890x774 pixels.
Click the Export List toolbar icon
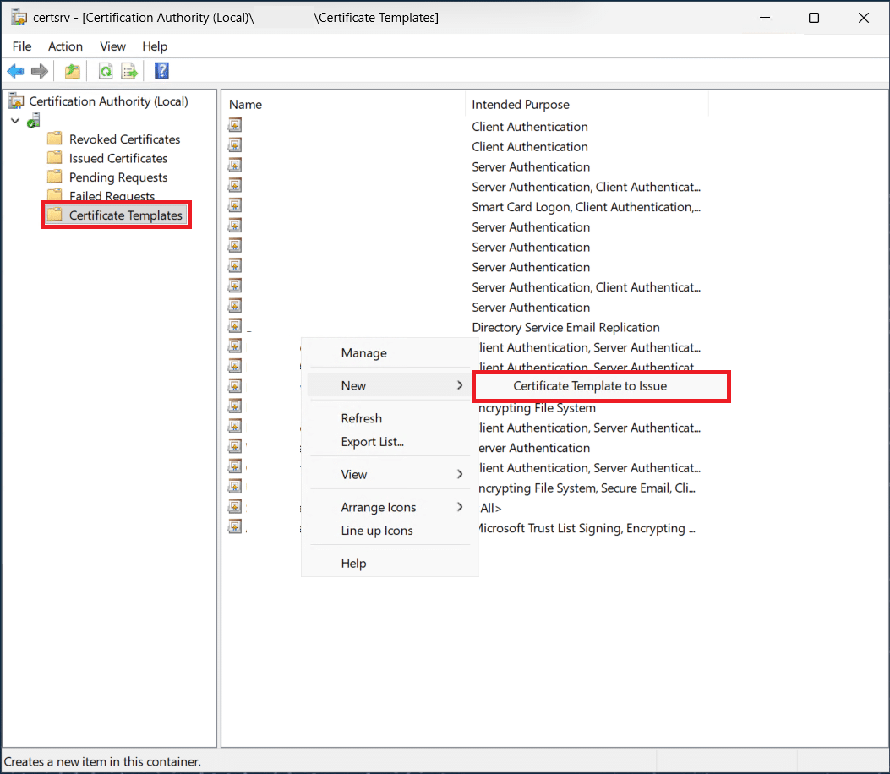coord(129,72)
